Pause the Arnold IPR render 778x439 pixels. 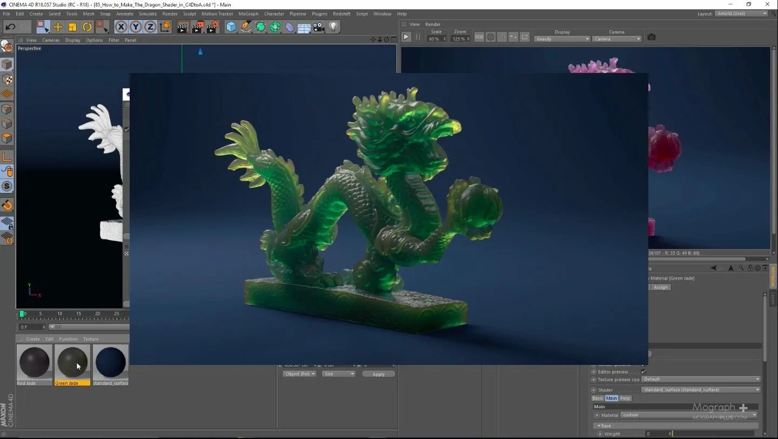[x=417, y=37]
